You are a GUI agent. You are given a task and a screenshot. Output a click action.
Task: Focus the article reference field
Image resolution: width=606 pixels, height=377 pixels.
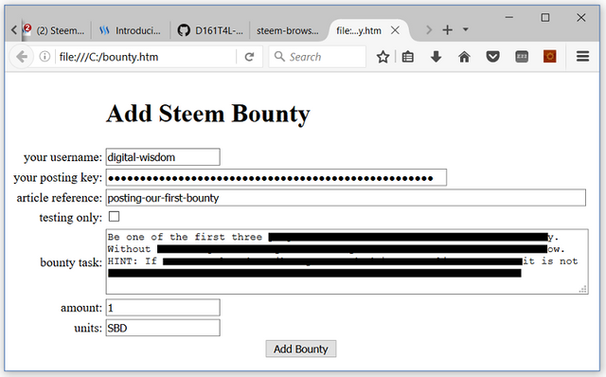click(346, 198)
